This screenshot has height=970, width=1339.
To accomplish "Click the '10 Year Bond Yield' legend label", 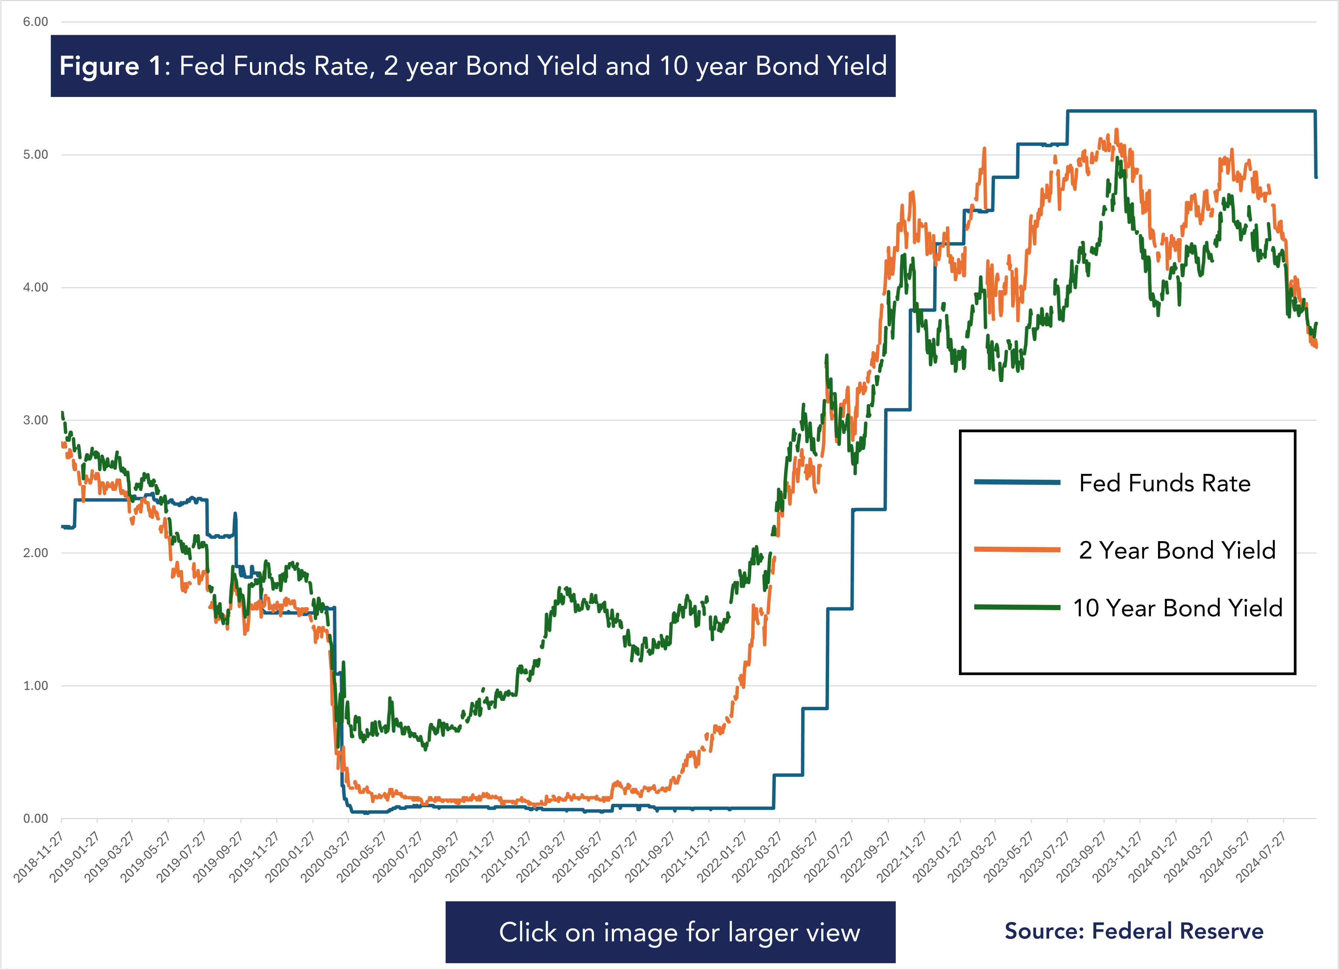I will pos(1178,608).
